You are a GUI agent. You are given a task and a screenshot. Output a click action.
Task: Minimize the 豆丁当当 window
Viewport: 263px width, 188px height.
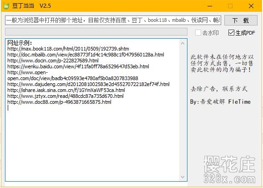[x=210, y=6]
